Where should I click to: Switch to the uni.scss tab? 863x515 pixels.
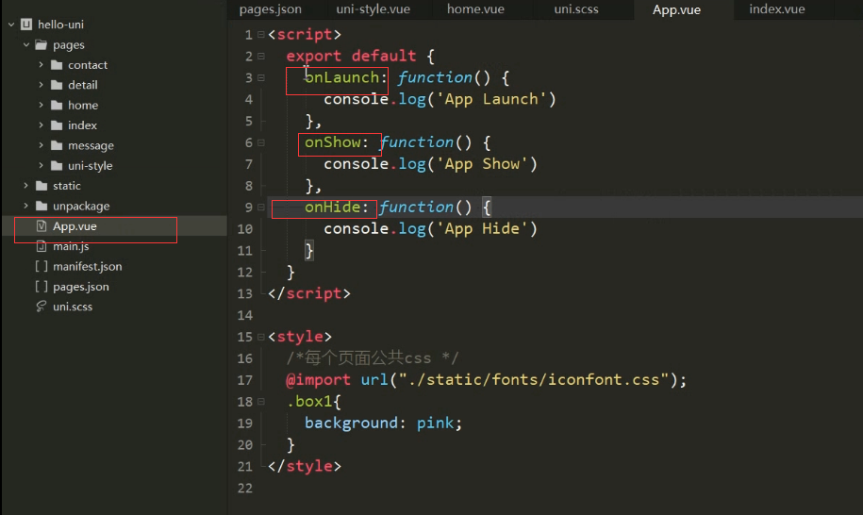576,9
